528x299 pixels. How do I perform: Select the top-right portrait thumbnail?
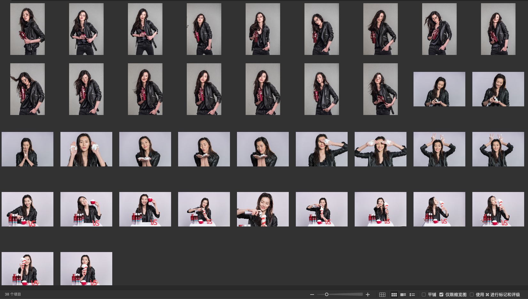(x=498, y=29)
